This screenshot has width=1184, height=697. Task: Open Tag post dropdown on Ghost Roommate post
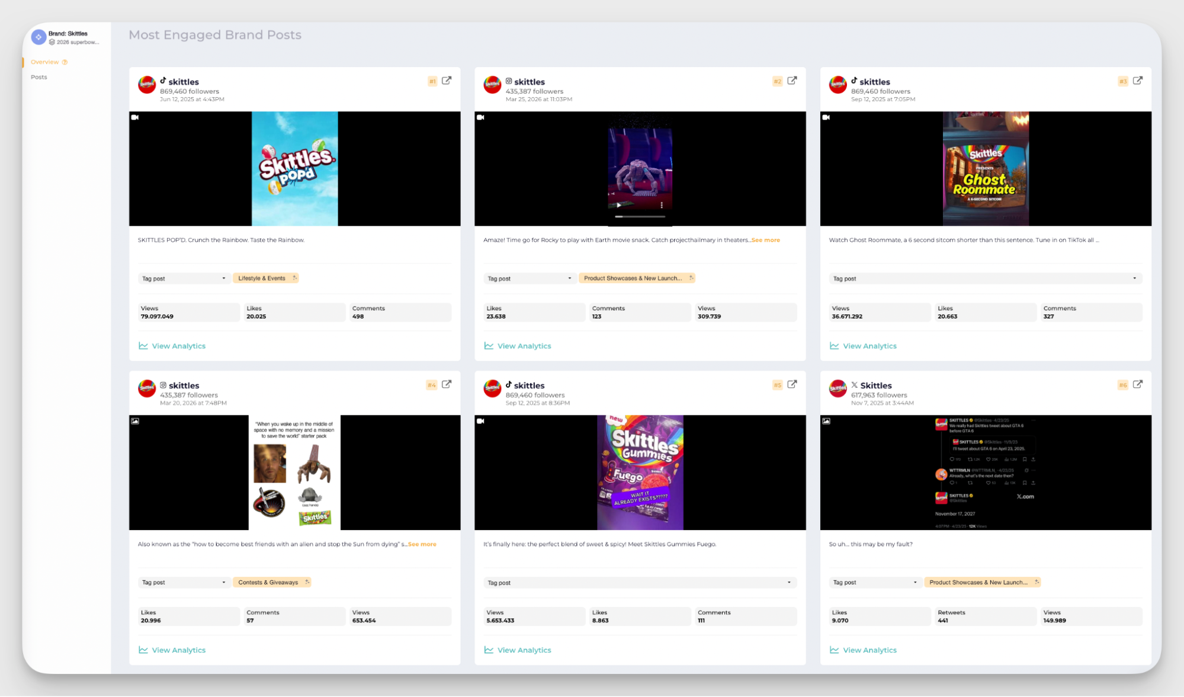point(985,278)
